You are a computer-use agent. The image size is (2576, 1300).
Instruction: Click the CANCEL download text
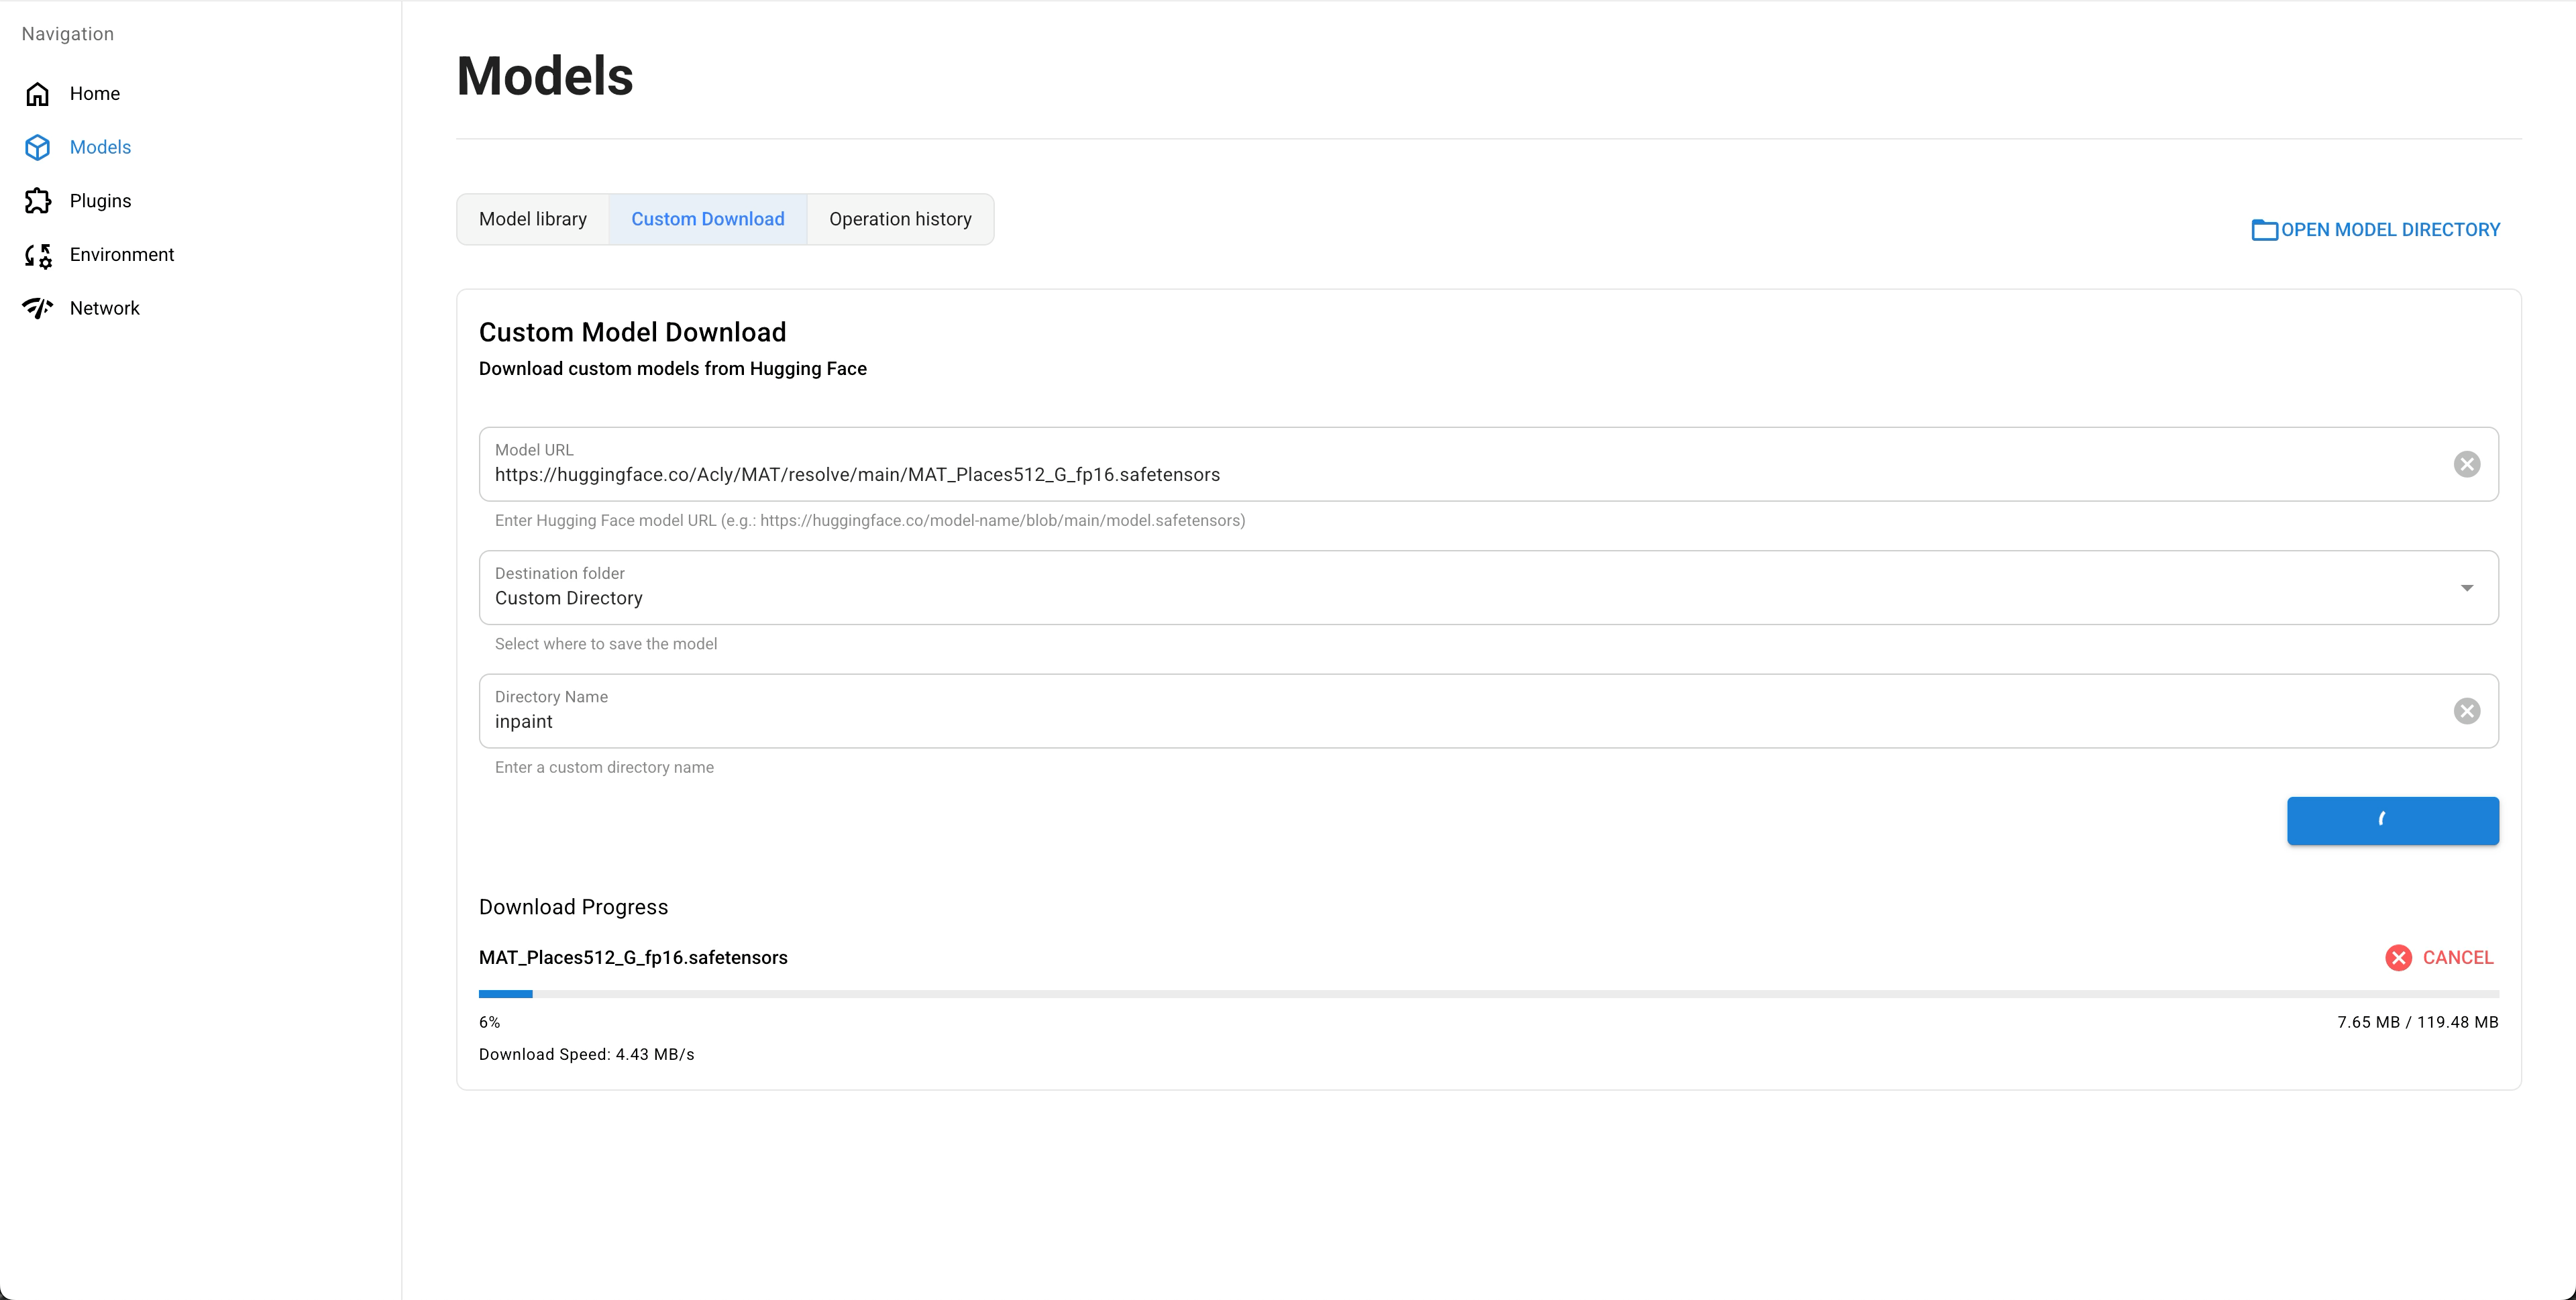tap(2457, 958)
